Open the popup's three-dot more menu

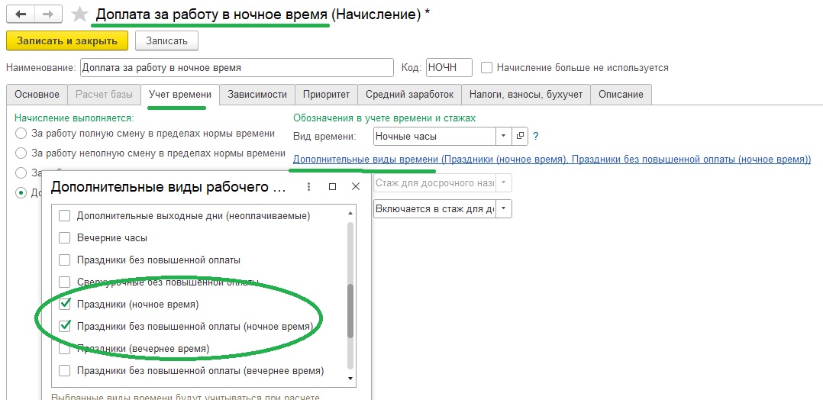(x=308, y=186)
